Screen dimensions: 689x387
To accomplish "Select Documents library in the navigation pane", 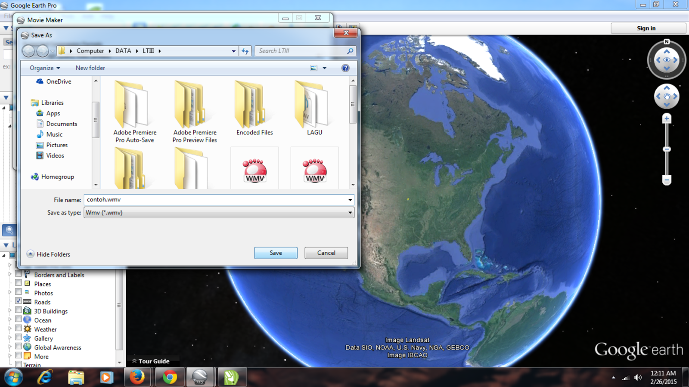I will coord(57,124).
